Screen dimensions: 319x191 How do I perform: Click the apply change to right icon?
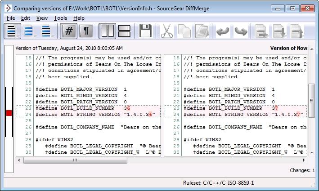(261, 31)
